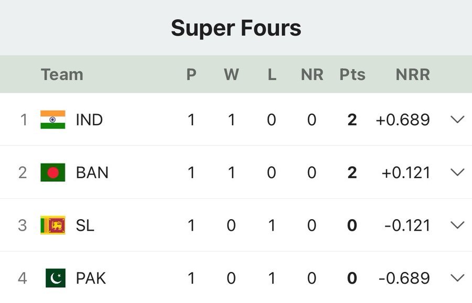Open the PAK team entry

(x=91, y=278)
